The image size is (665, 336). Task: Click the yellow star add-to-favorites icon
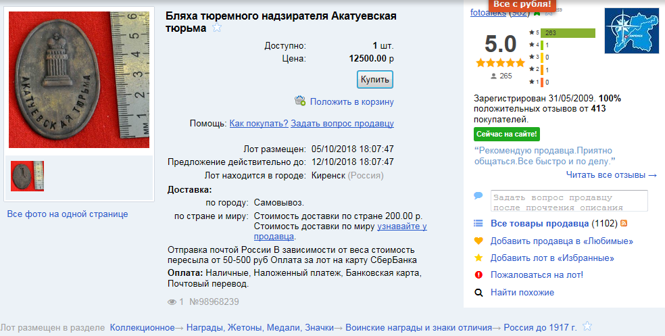(x=478, y=258)
